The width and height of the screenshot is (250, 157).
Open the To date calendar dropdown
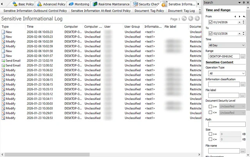point(239,34)
